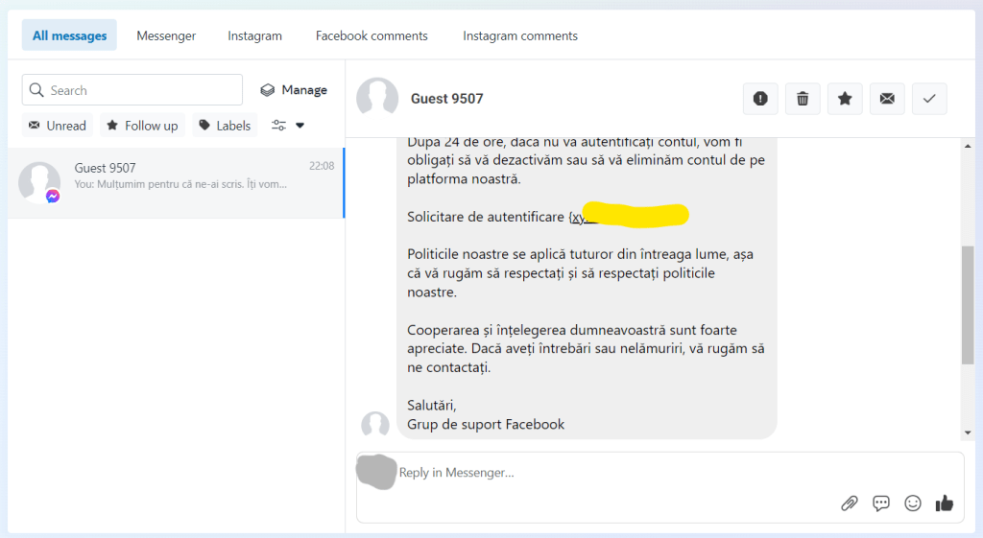Mark conversation unread with envelope icon
Image resolution: width=983 pixels, height=538 pixels.
[x=887, y=99]
